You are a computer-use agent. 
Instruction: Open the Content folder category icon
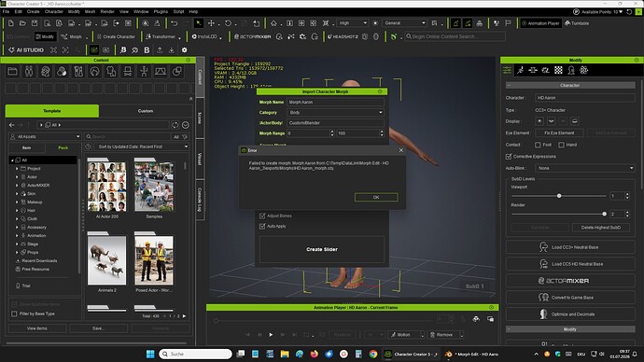[12, 72]
